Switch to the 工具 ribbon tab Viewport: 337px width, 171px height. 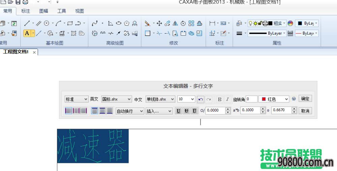pos(61,11)
